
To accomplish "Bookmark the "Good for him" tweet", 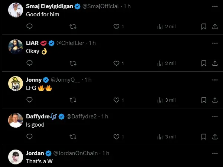I will tap(204, 26).
